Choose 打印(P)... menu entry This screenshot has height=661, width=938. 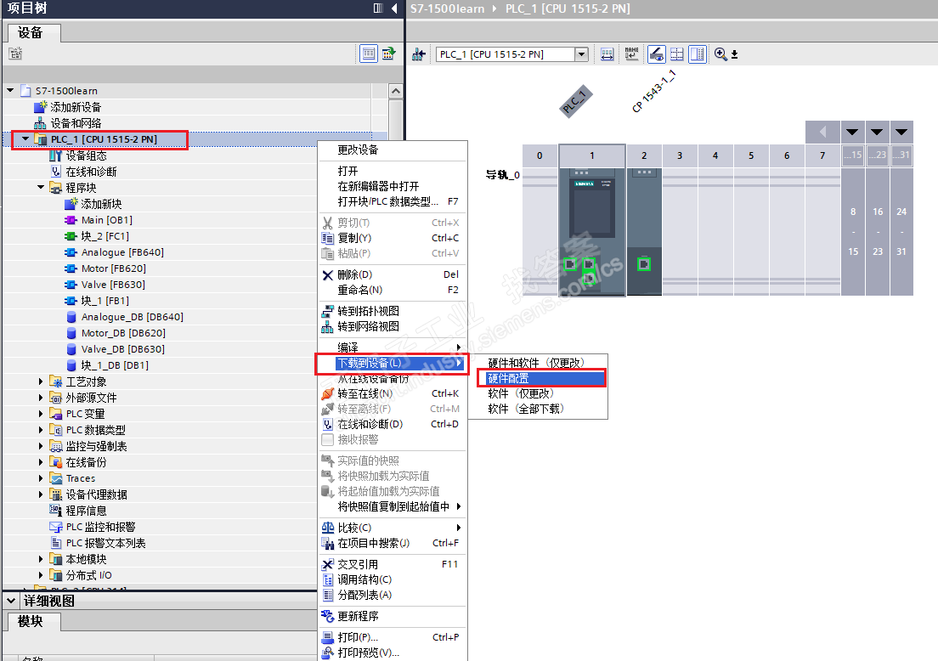coord(393,637)
